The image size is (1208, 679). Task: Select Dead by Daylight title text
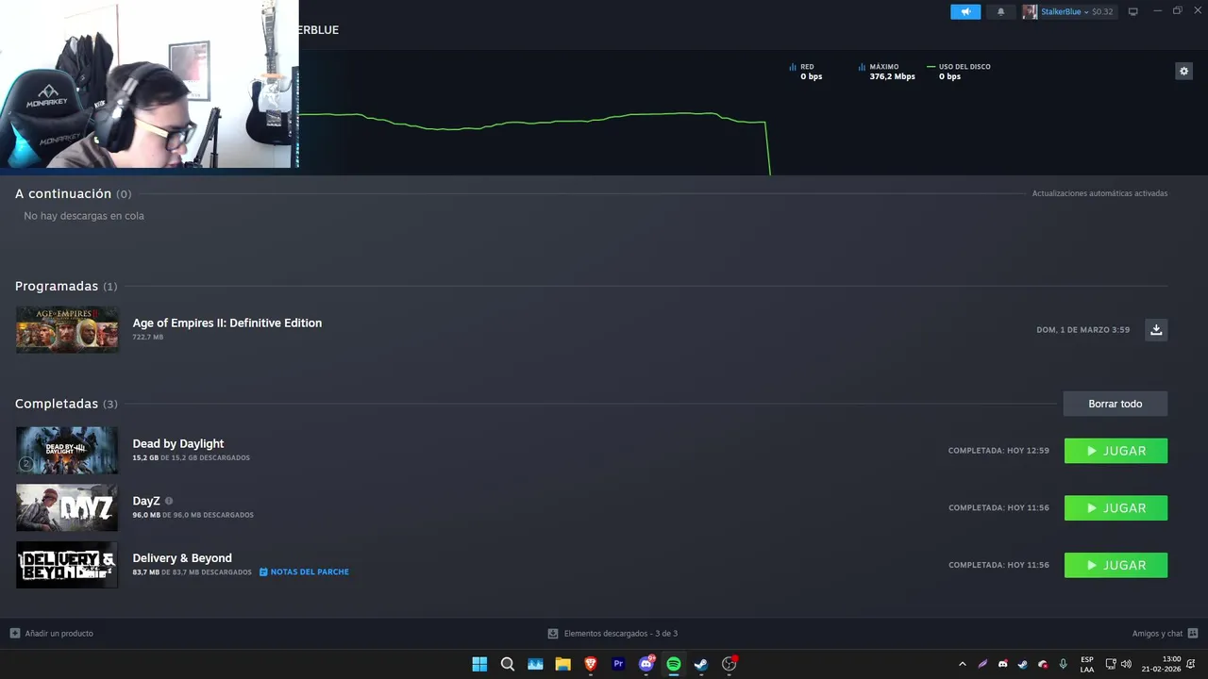pos(178,443)
